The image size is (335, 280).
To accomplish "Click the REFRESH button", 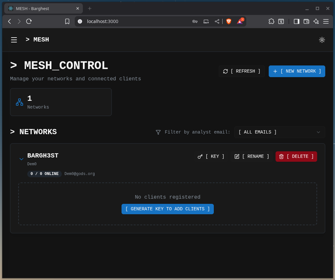I will (x=241, y=71).
